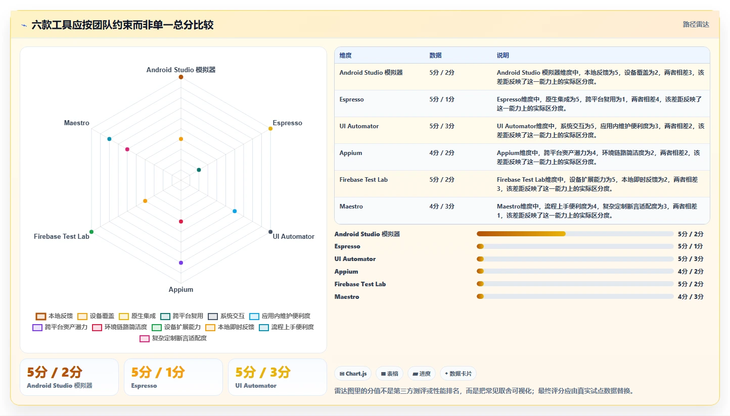Screen dimensions: 730x416
Task: Click the Firebase Test Lab label on the radar chart
Action: click(x=62, y=237)
